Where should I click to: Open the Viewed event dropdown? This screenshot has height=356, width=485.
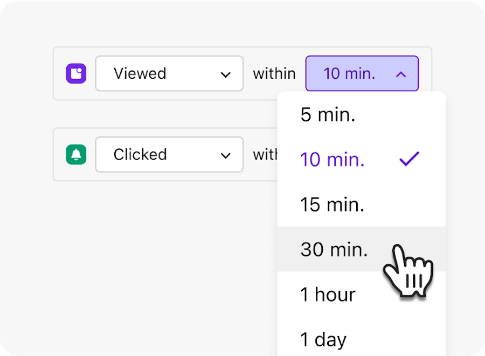pyautogui.click(x=169, y=73)
